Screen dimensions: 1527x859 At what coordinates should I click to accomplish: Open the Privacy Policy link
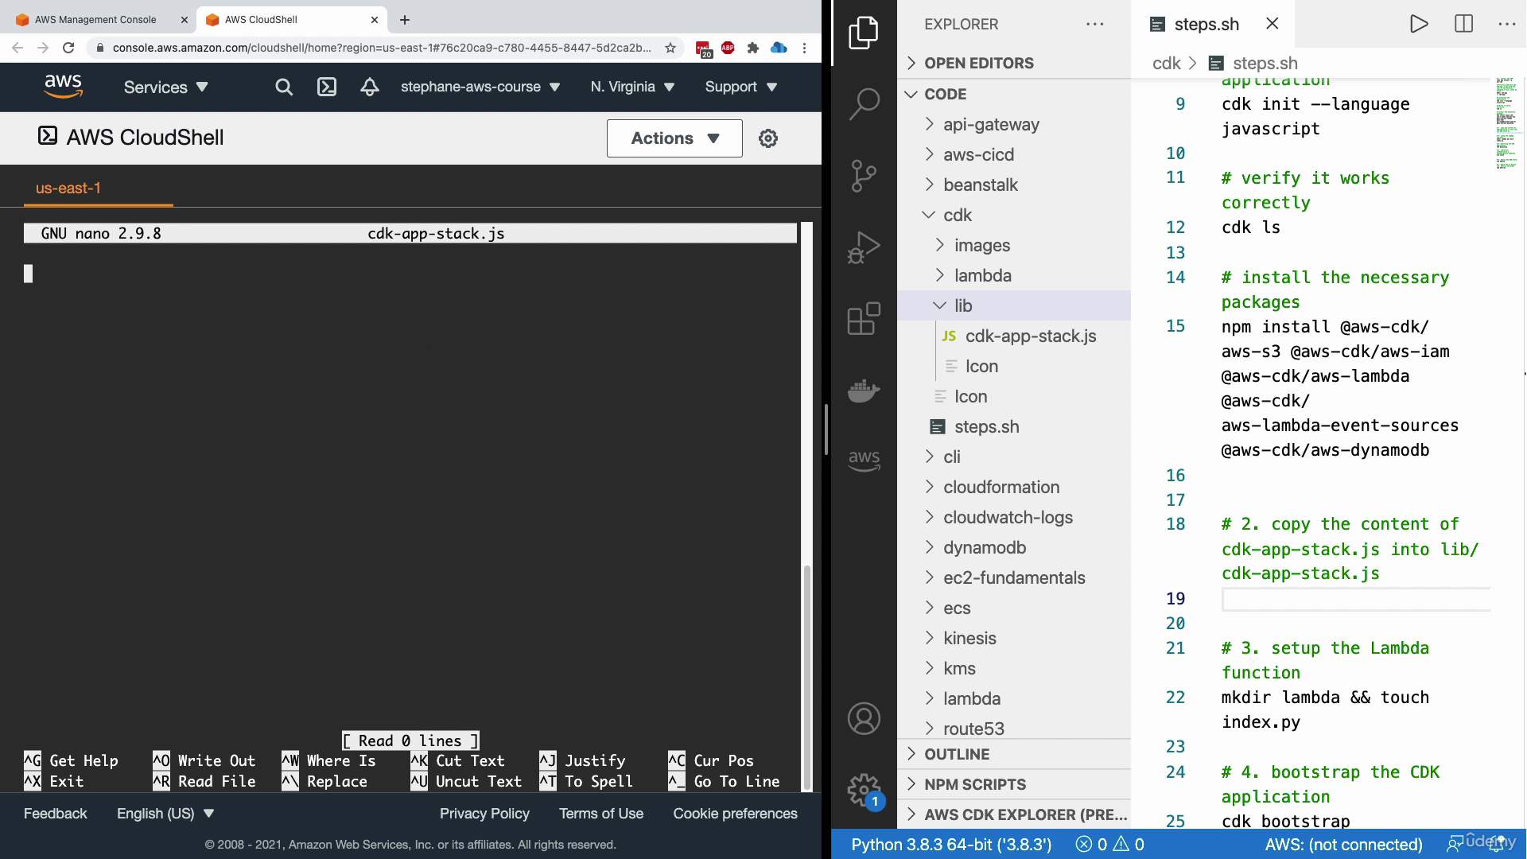[484, 814]
